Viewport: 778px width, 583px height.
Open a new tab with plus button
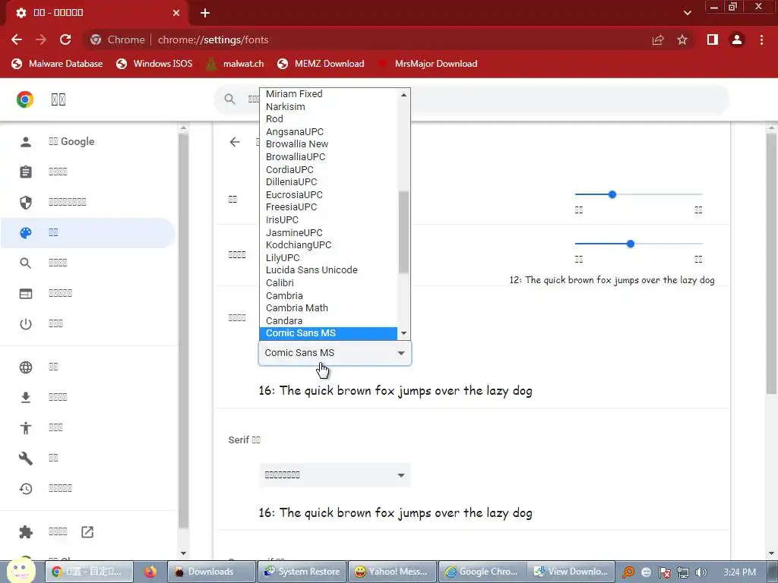205,13
